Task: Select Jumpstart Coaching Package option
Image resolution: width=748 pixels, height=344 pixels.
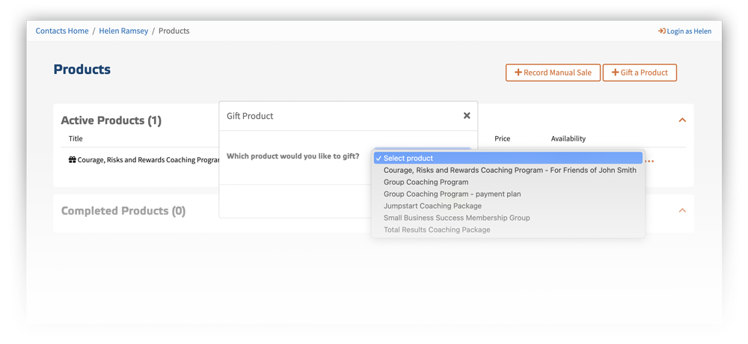Action: (508, 206)
